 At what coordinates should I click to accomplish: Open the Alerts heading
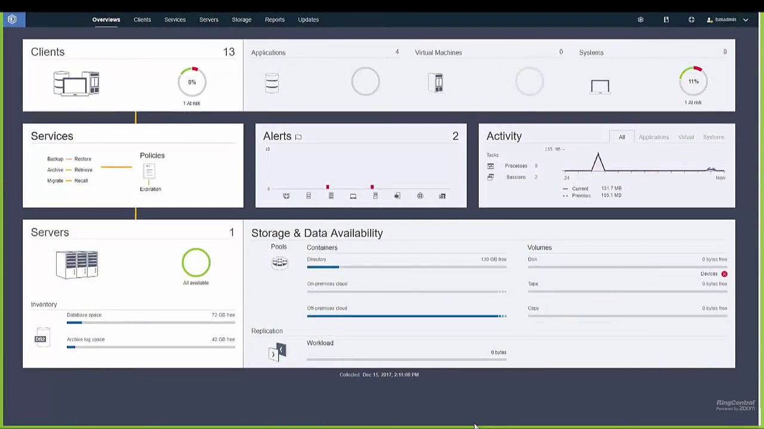pyautogui.click(x=278, y=136)
